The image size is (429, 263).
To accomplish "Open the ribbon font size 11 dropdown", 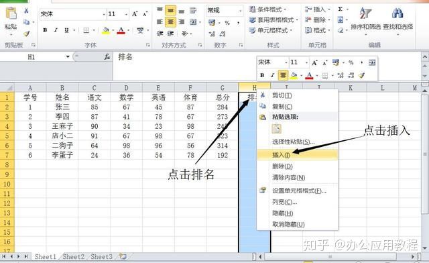I will click(126, 14).
